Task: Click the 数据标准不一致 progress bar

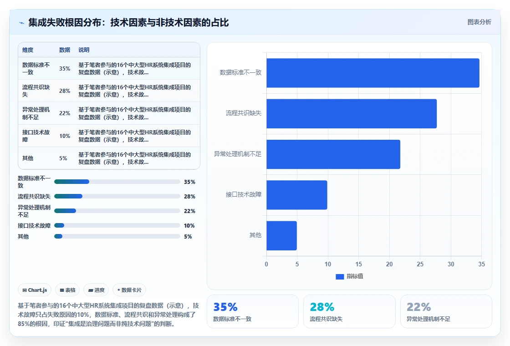Action: coord(117,182)
